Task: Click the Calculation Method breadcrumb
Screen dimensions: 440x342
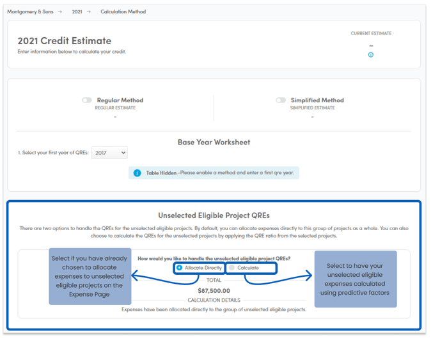Action: pyautogui.click(x=123, y=12)
